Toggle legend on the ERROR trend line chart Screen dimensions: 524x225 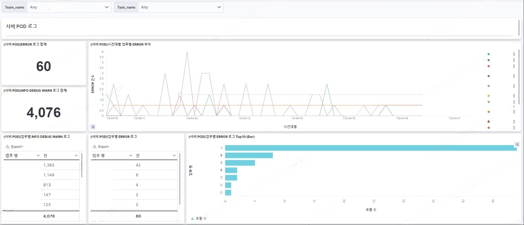(x=93, y=127)
